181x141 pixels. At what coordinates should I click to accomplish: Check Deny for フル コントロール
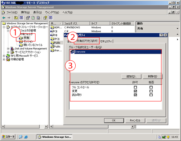pyautogui.click(x=151, y=87)
